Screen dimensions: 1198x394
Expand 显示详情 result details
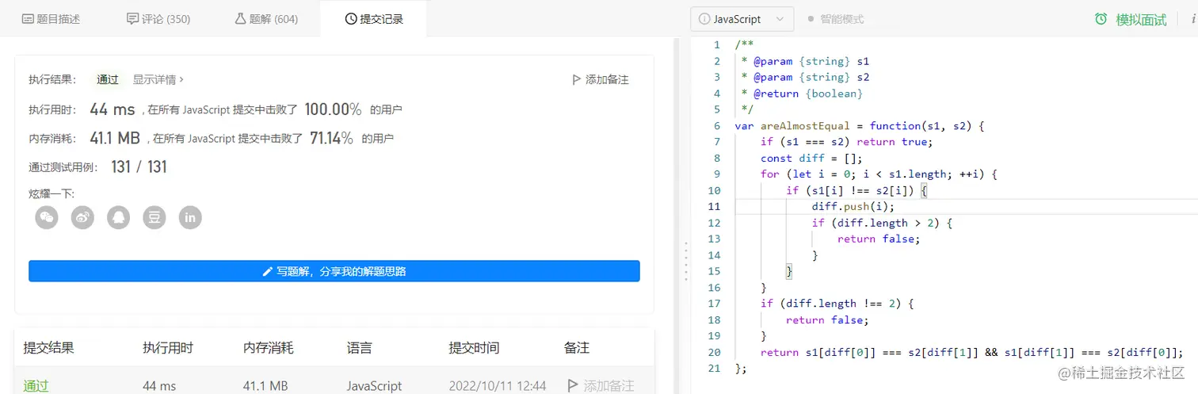(x=158, y=79)
